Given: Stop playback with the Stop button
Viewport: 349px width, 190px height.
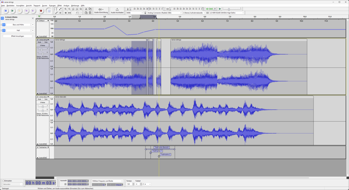Looking at the screenshot, I should point(19,11).
